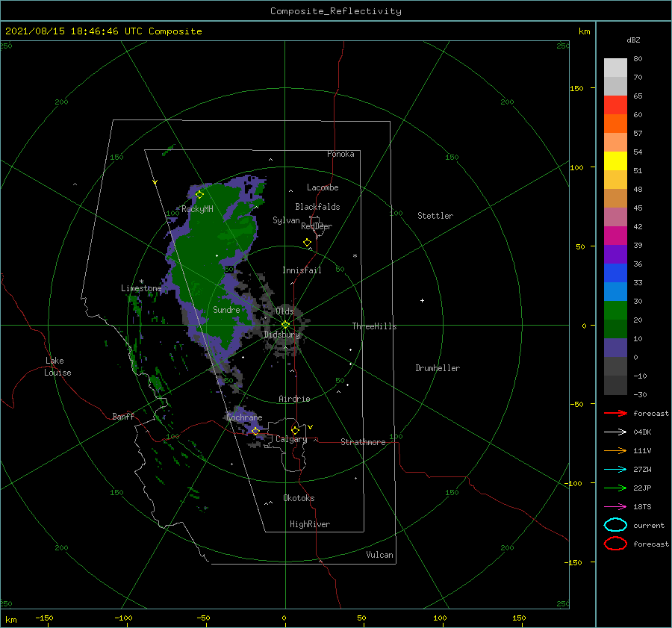Click the RedDeer city label
This screenshot has height=628, width=672.
tap(317, 226)
